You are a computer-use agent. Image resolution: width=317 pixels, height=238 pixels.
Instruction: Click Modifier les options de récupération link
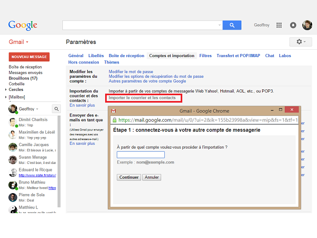(156, 76)
